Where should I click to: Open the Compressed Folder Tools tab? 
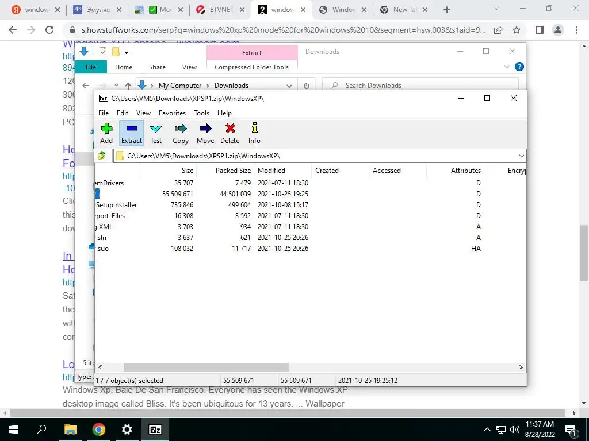pos(252,67)
